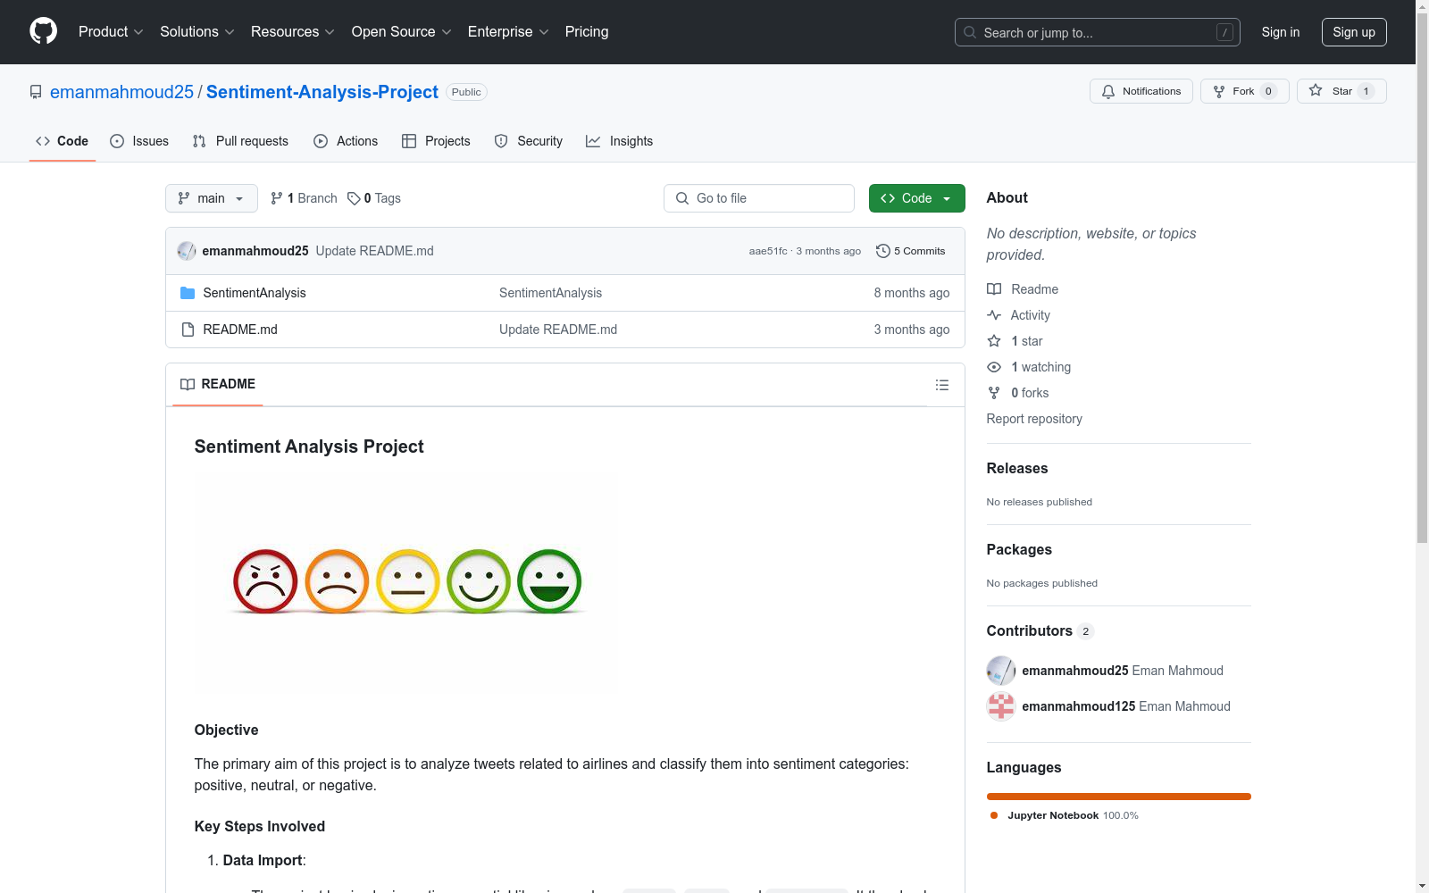Viewport: 1429px width, 893px height.
Task: Click the Jupyter Notebook language bar
Action: (x=1119, y=797)
